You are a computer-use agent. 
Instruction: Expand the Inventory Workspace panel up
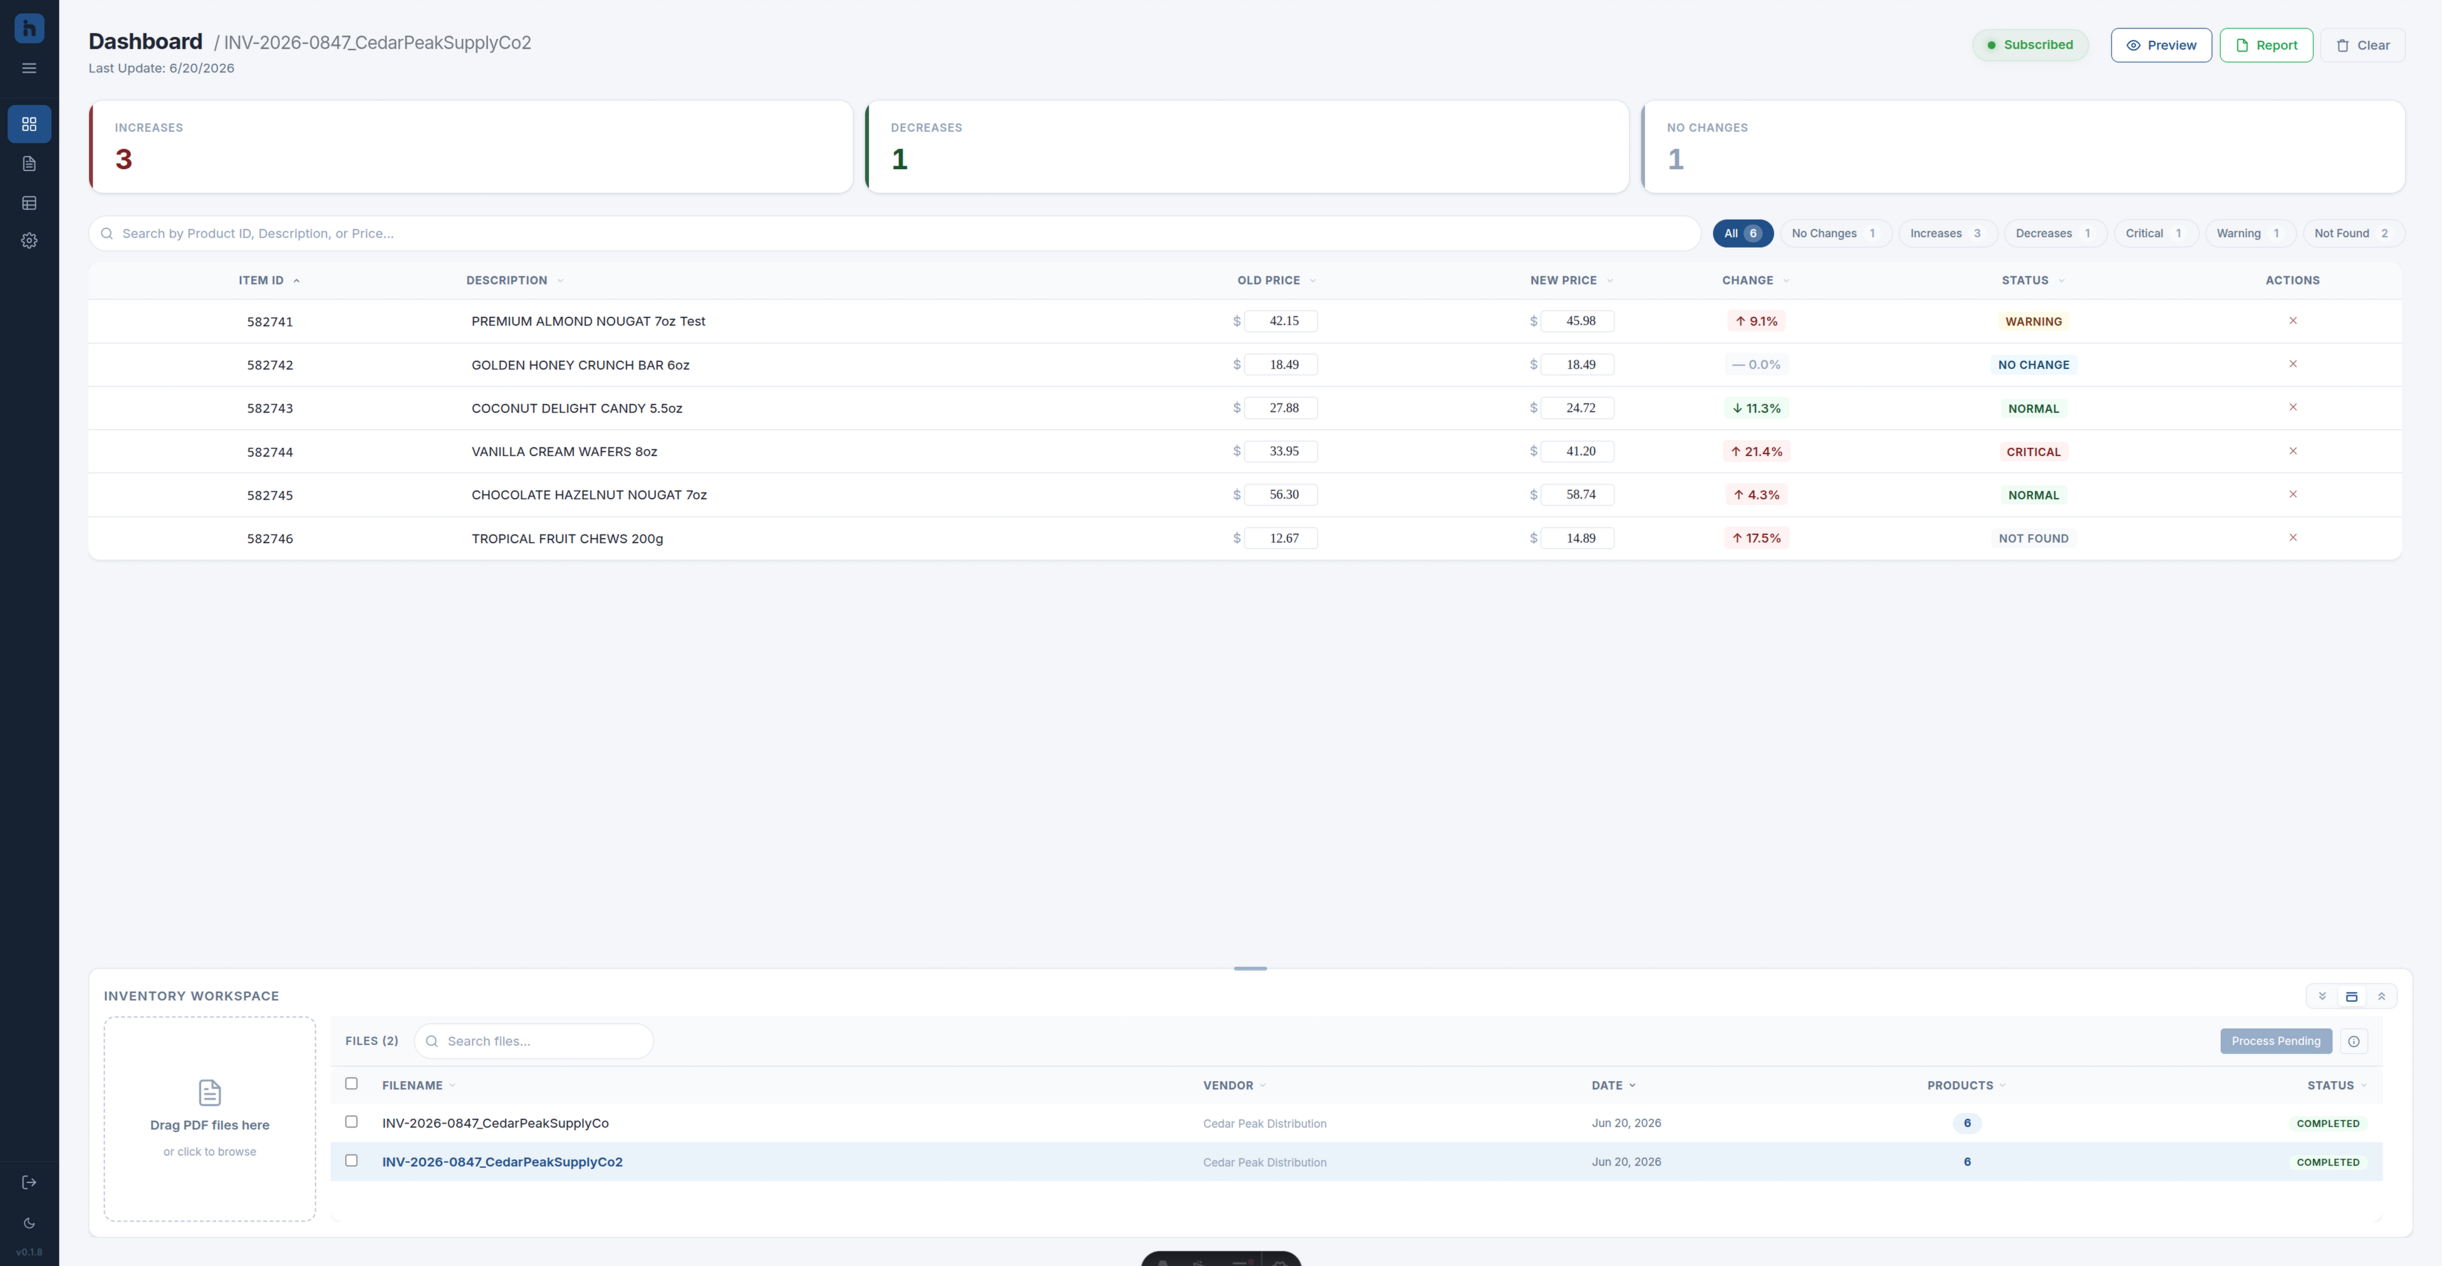pyautogui.click(x=2380, y=996)
